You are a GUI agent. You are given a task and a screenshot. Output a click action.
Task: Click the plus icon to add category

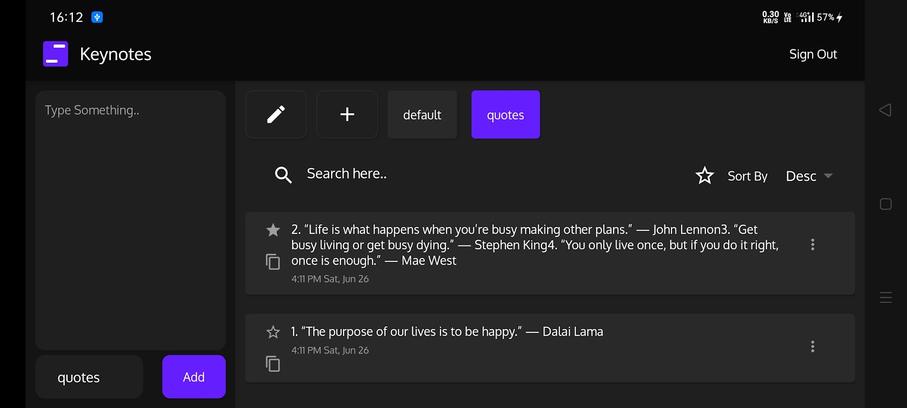point(347,114)
